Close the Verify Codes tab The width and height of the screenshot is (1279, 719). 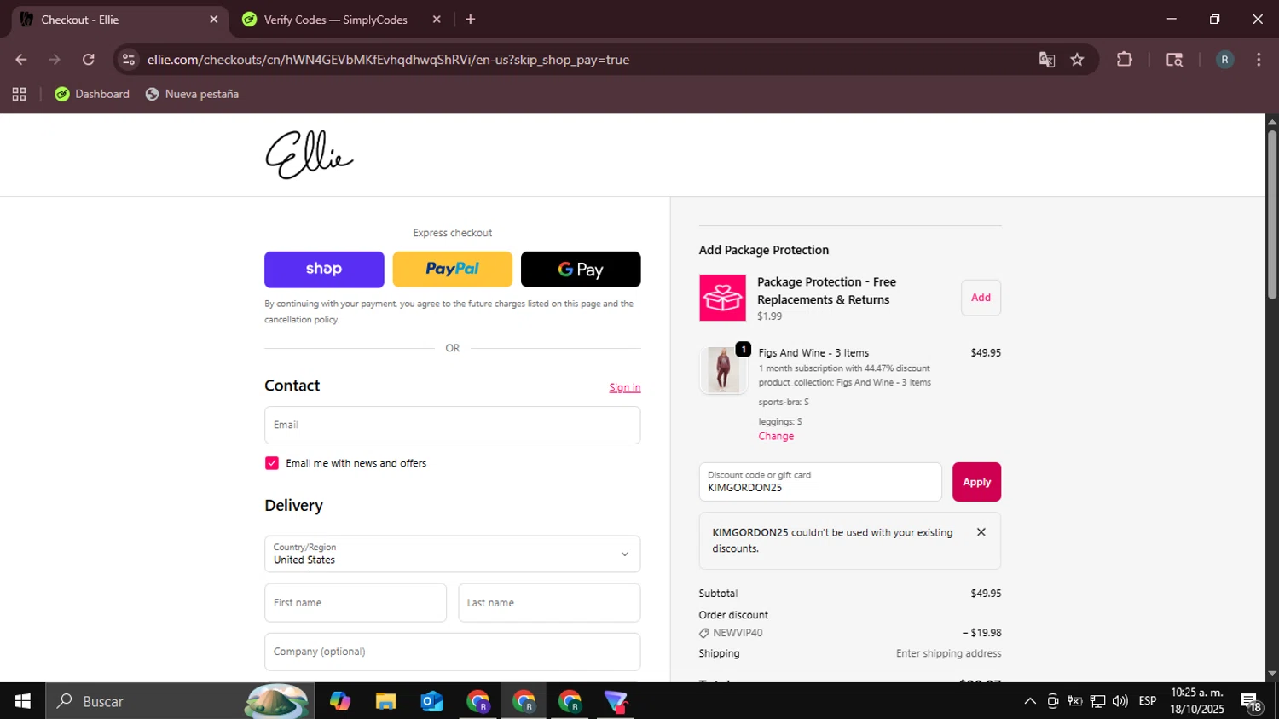tap(437, 20)
